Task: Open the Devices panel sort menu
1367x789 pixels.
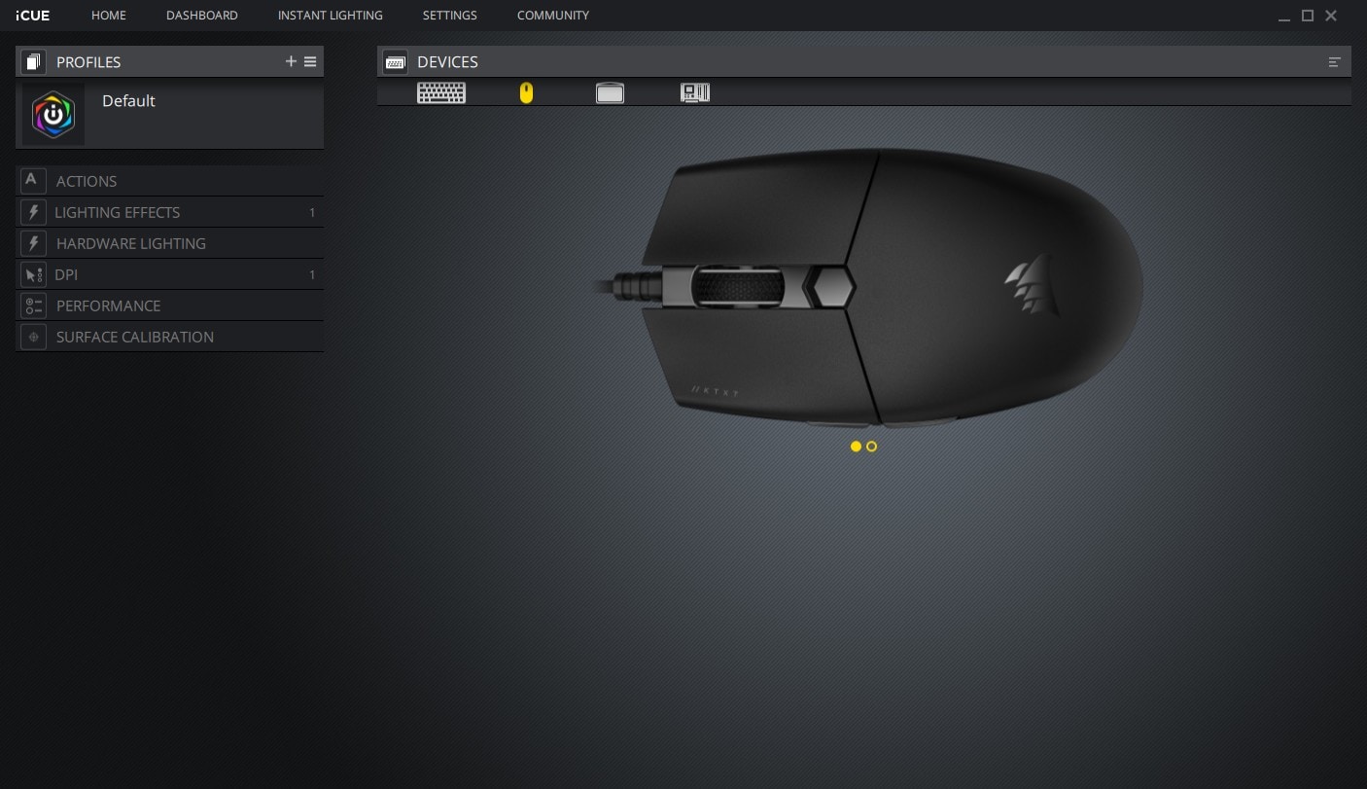Action: click(x=1335, y=61)
